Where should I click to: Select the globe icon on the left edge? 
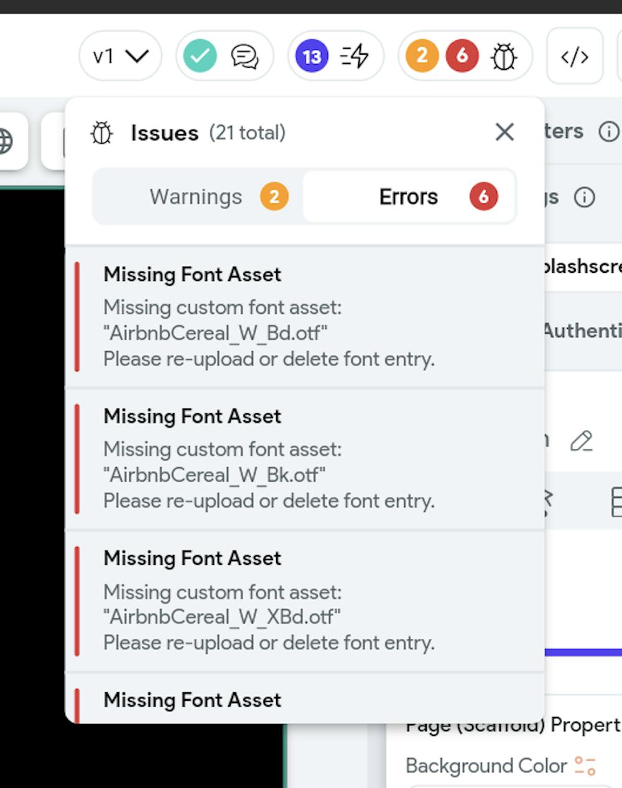click(5, 141)
